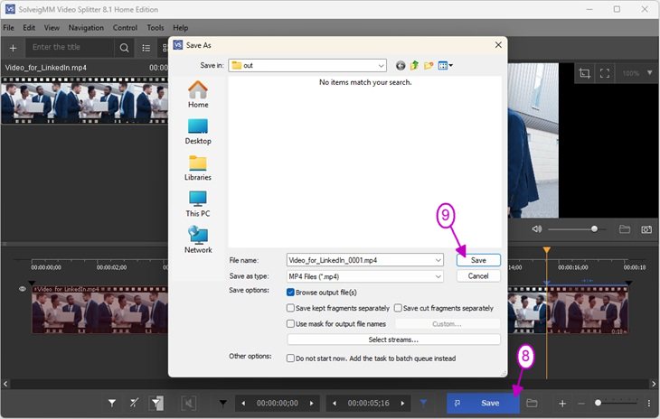The image size is (660, 419).
Task: Go to last folder visited icon
Action: coord(401,66)
